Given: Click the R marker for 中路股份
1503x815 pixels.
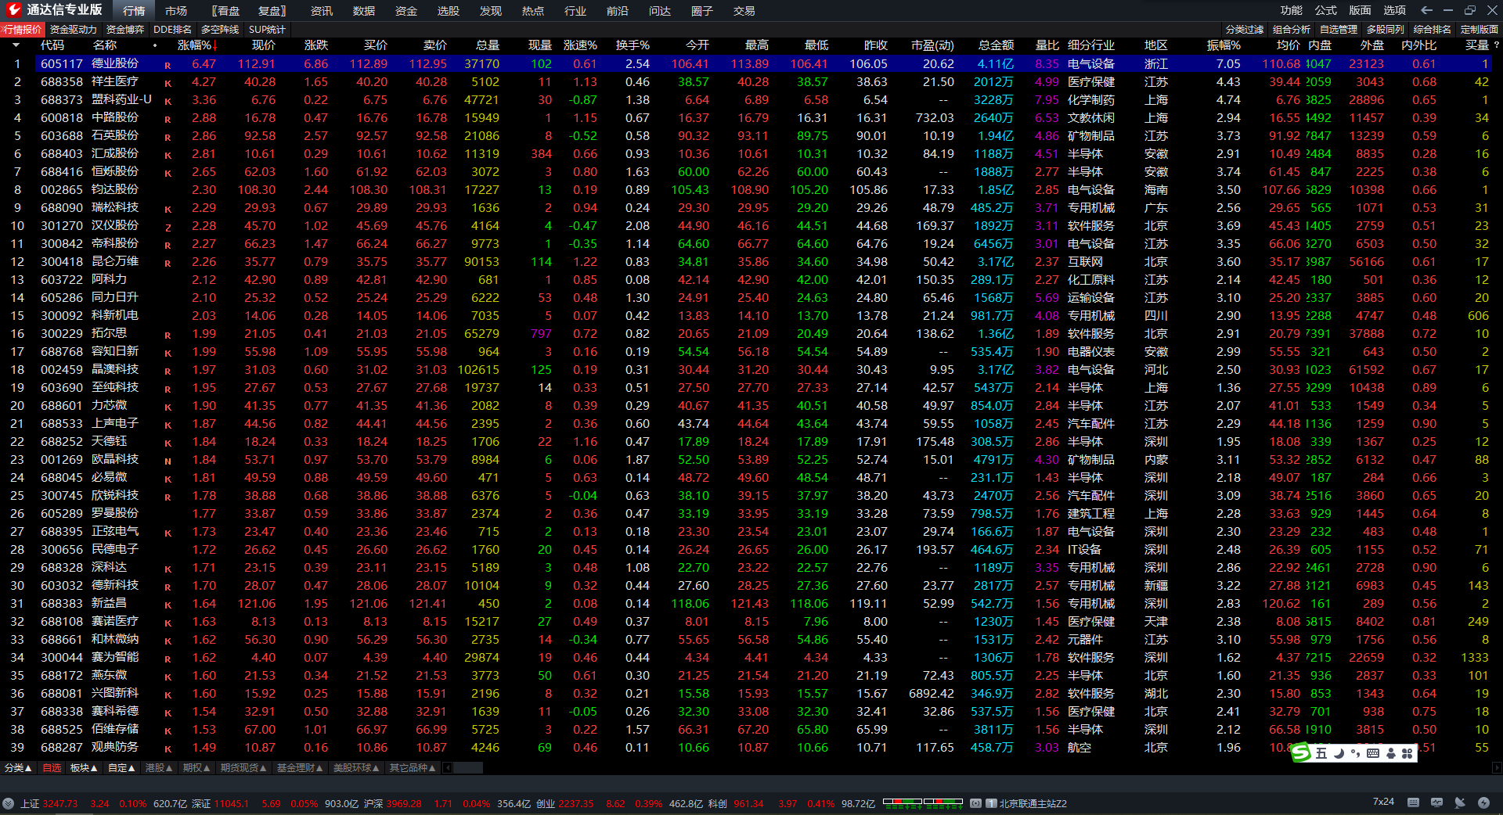Looking at the screenshot, I should (x=168, y=119).
